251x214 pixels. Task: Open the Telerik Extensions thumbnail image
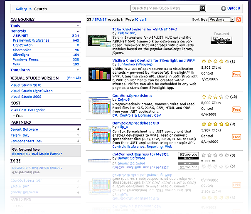click(99, 41)
